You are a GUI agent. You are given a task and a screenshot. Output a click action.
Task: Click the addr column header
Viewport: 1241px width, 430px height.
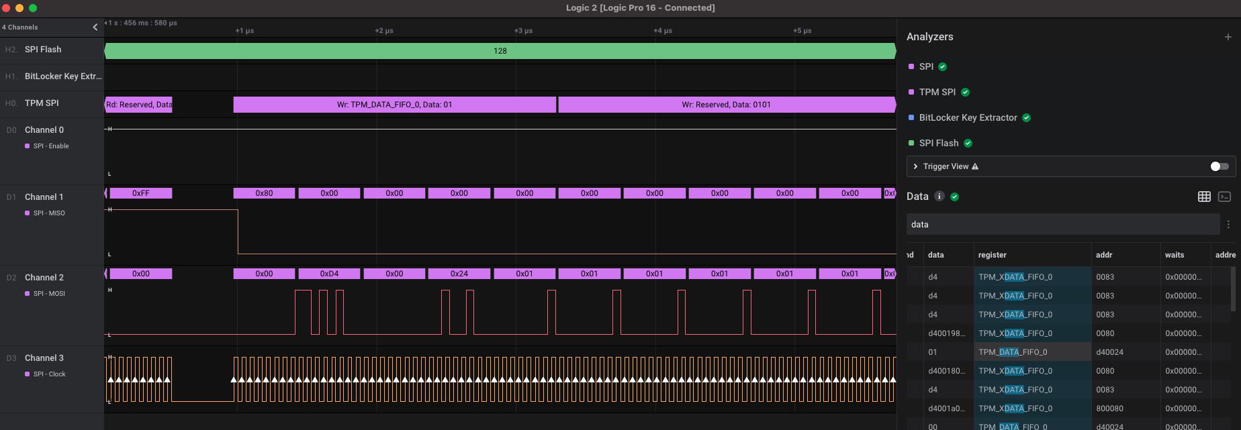tap(1103, 255)
